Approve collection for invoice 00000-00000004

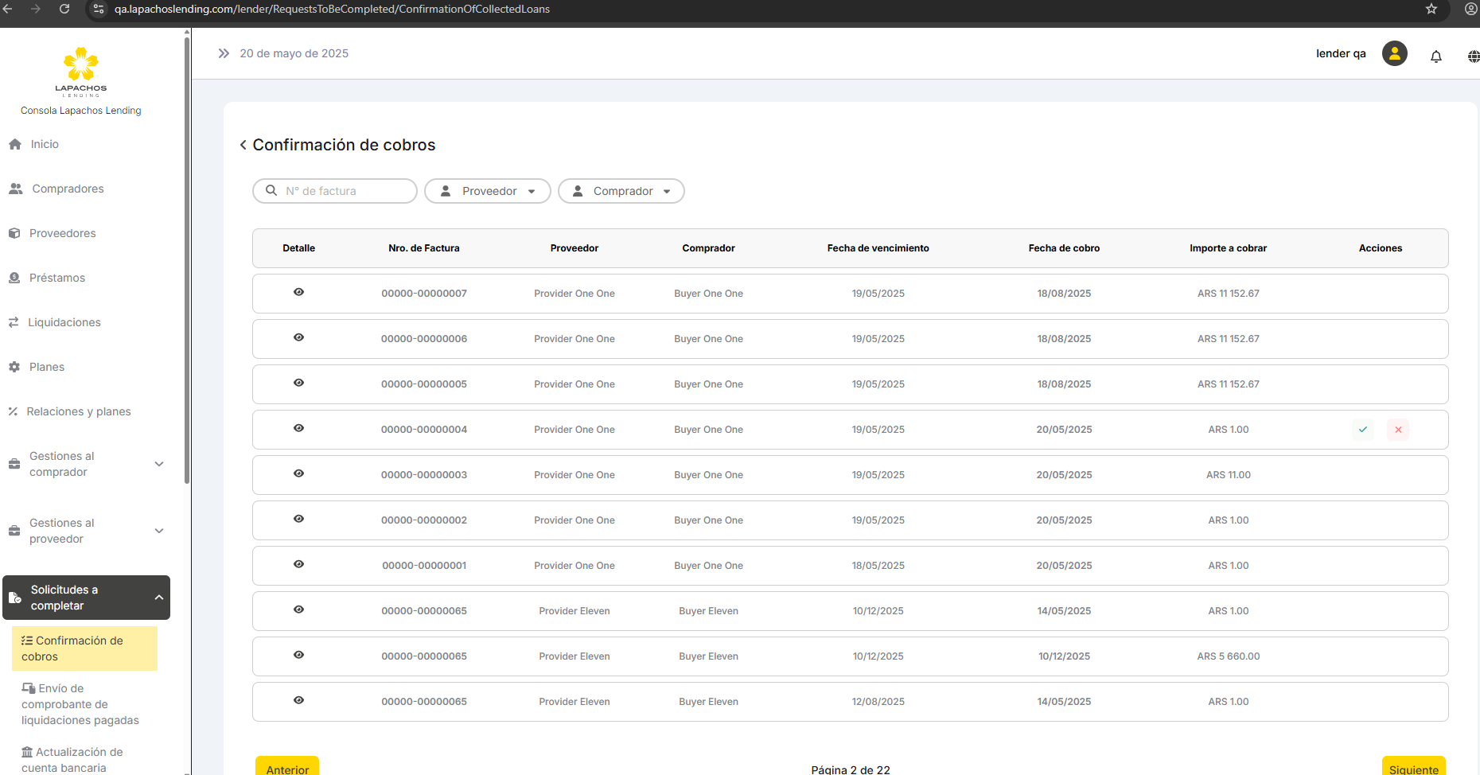pyautogui.click(x=1362, y=430)
